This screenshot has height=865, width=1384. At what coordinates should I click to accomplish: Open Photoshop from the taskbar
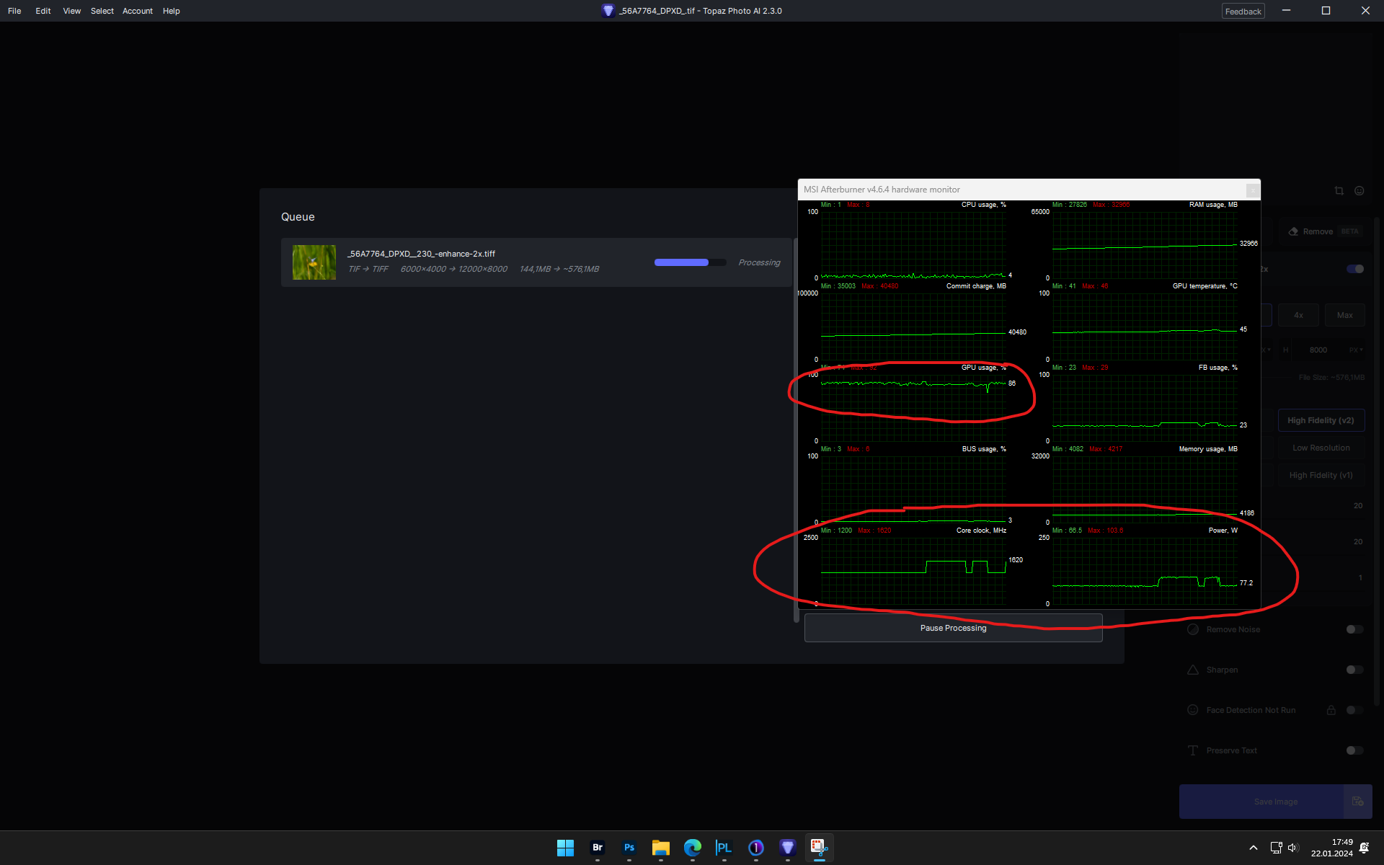point(629,848)
